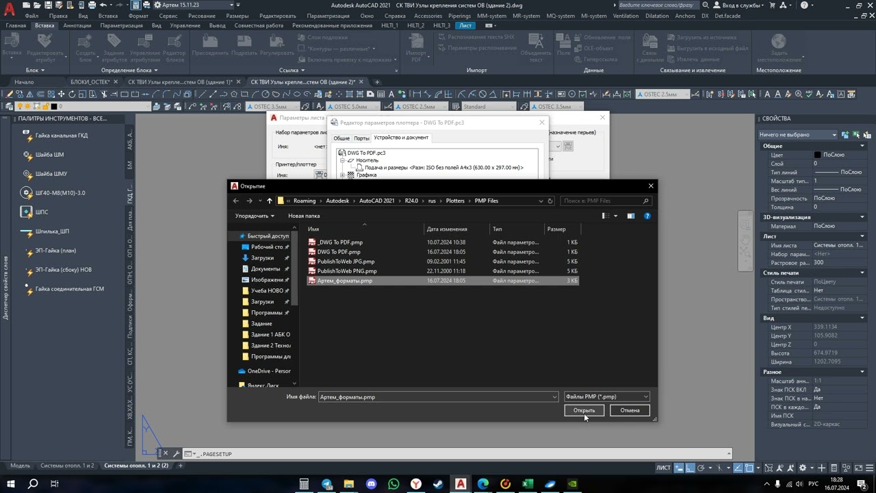Open the Excel icon in the taskbar
Viewport: 876px width, 493px height.
528,484
